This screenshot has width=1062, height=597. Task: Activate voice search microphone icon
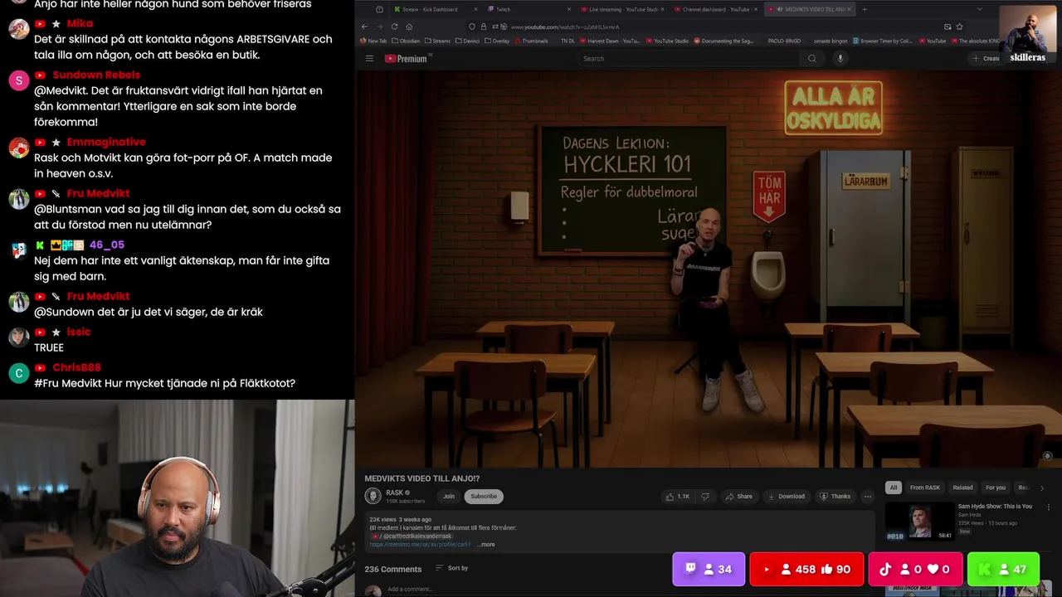[x=840, y=59]
